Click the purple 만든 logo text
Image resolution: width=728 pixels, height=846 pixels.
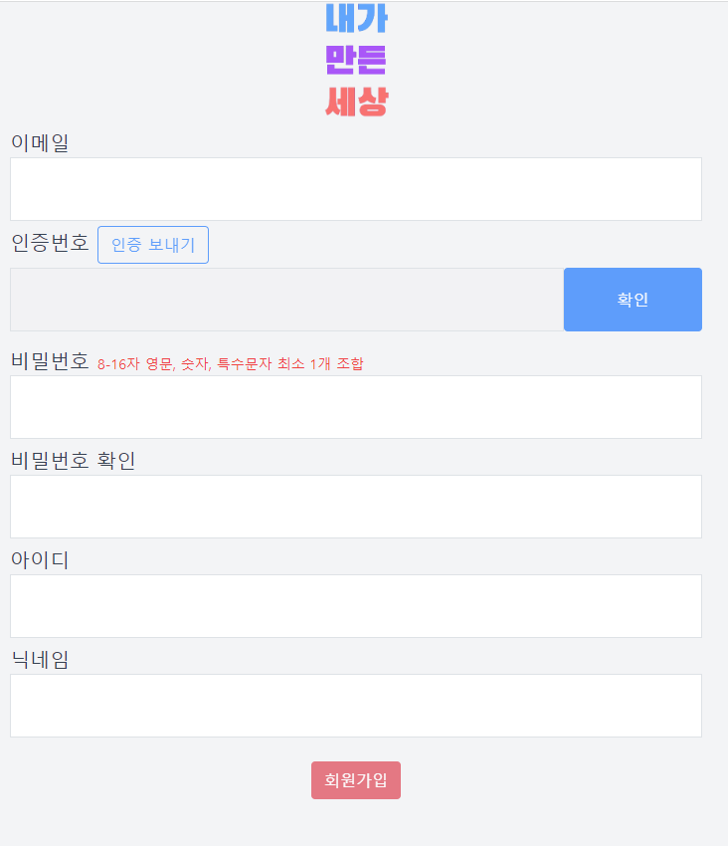pos(355,60)
